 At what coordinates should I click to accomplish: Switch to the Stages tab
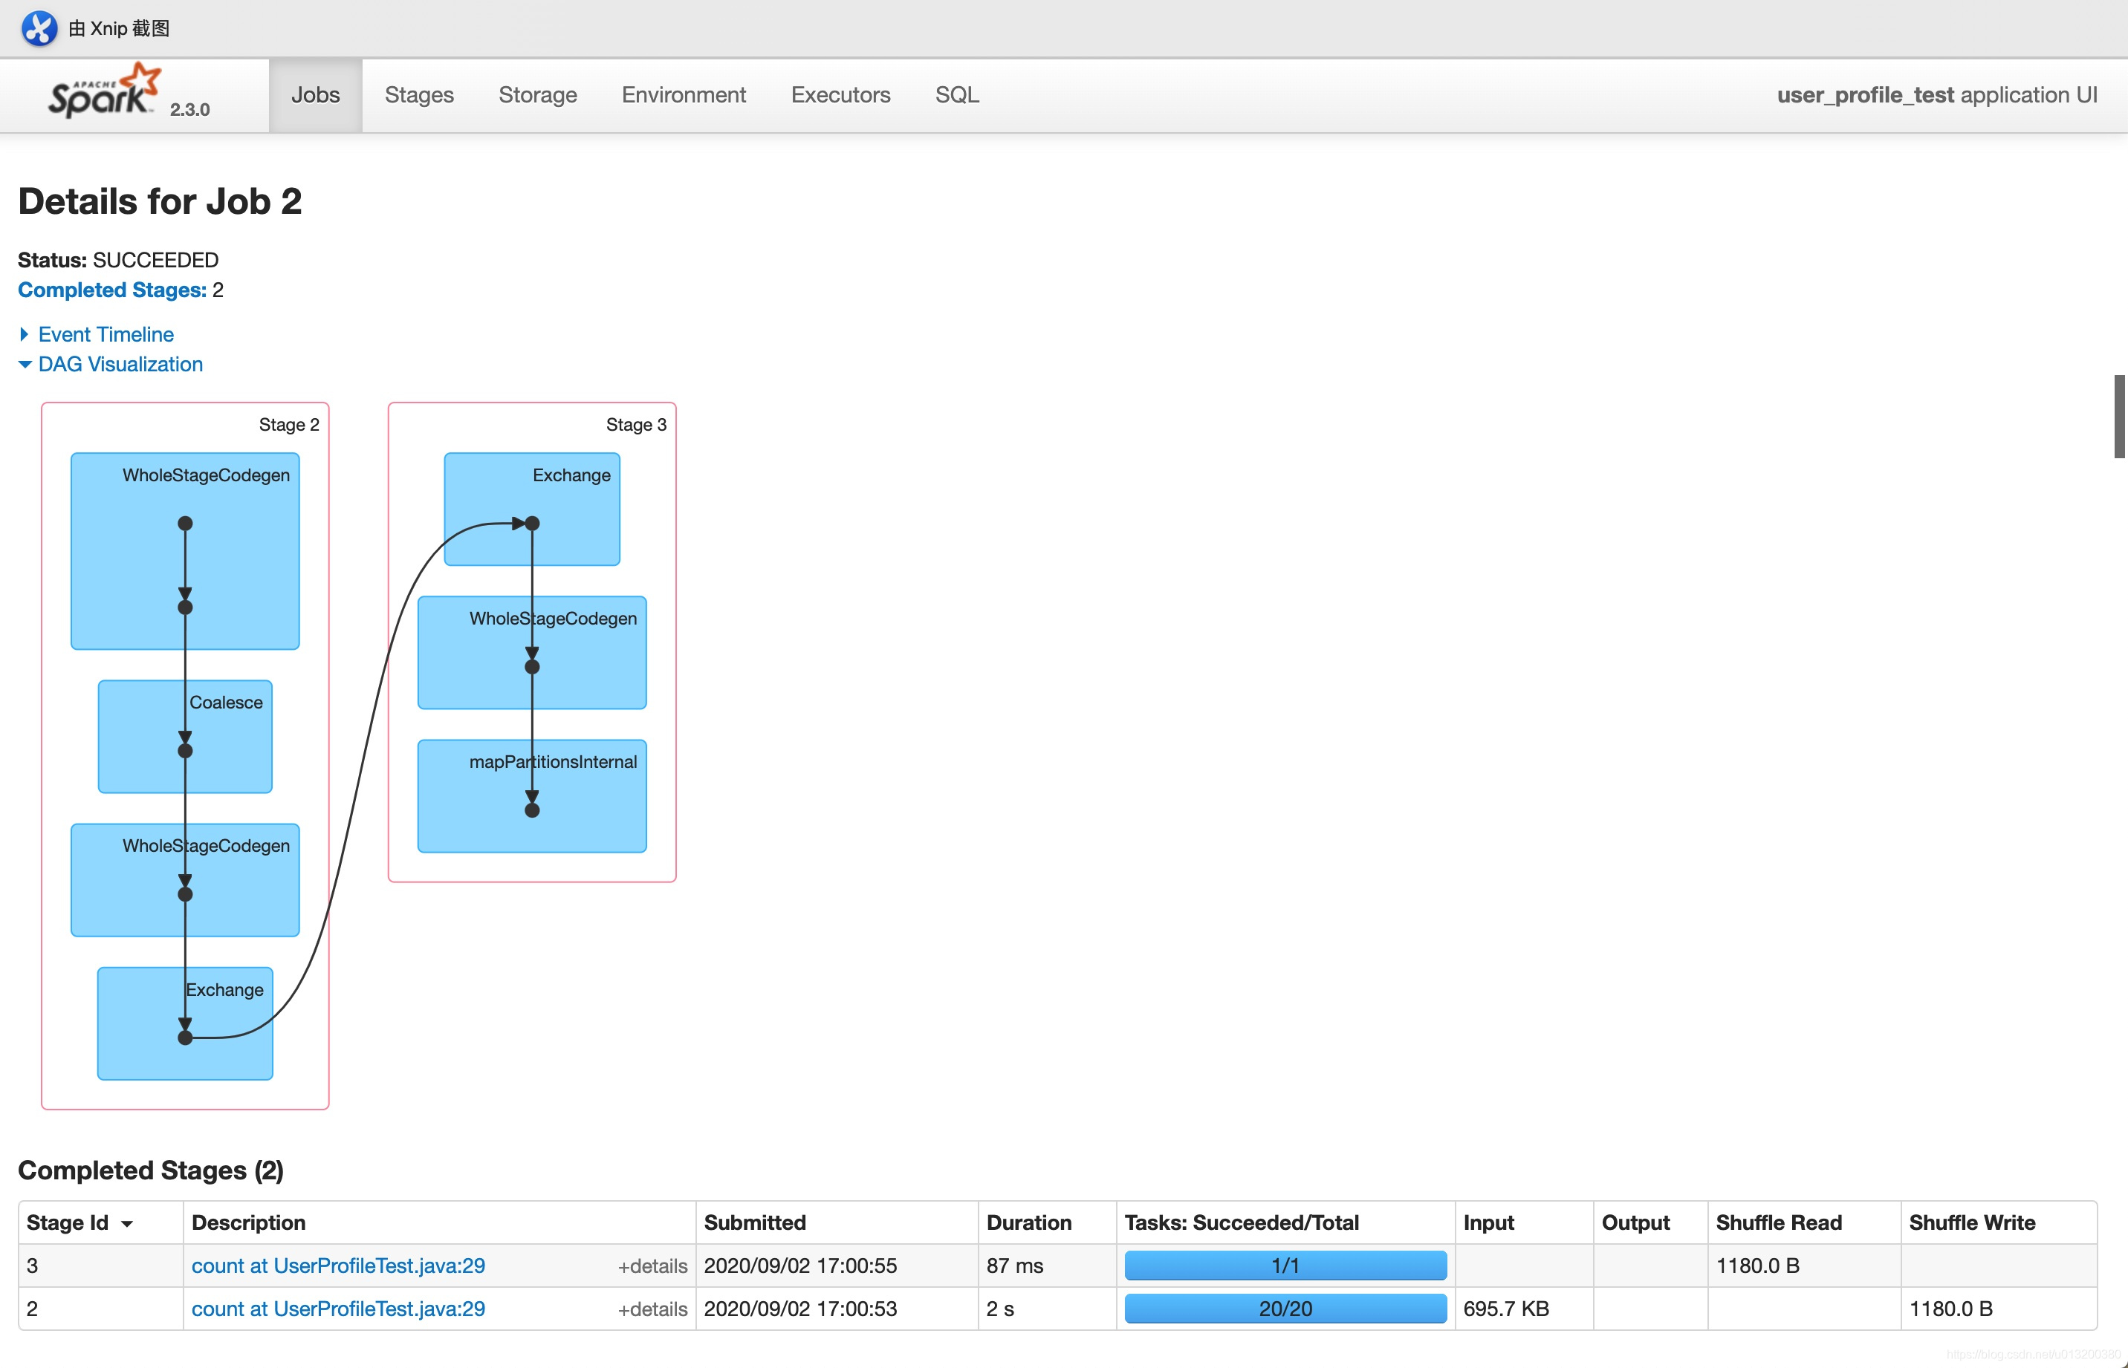pos(419,95)
